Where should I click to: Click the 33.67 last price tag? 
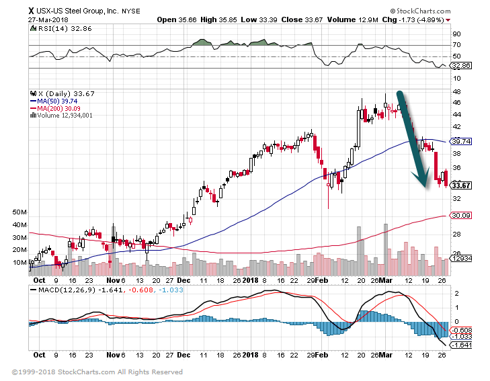[460, 185]
